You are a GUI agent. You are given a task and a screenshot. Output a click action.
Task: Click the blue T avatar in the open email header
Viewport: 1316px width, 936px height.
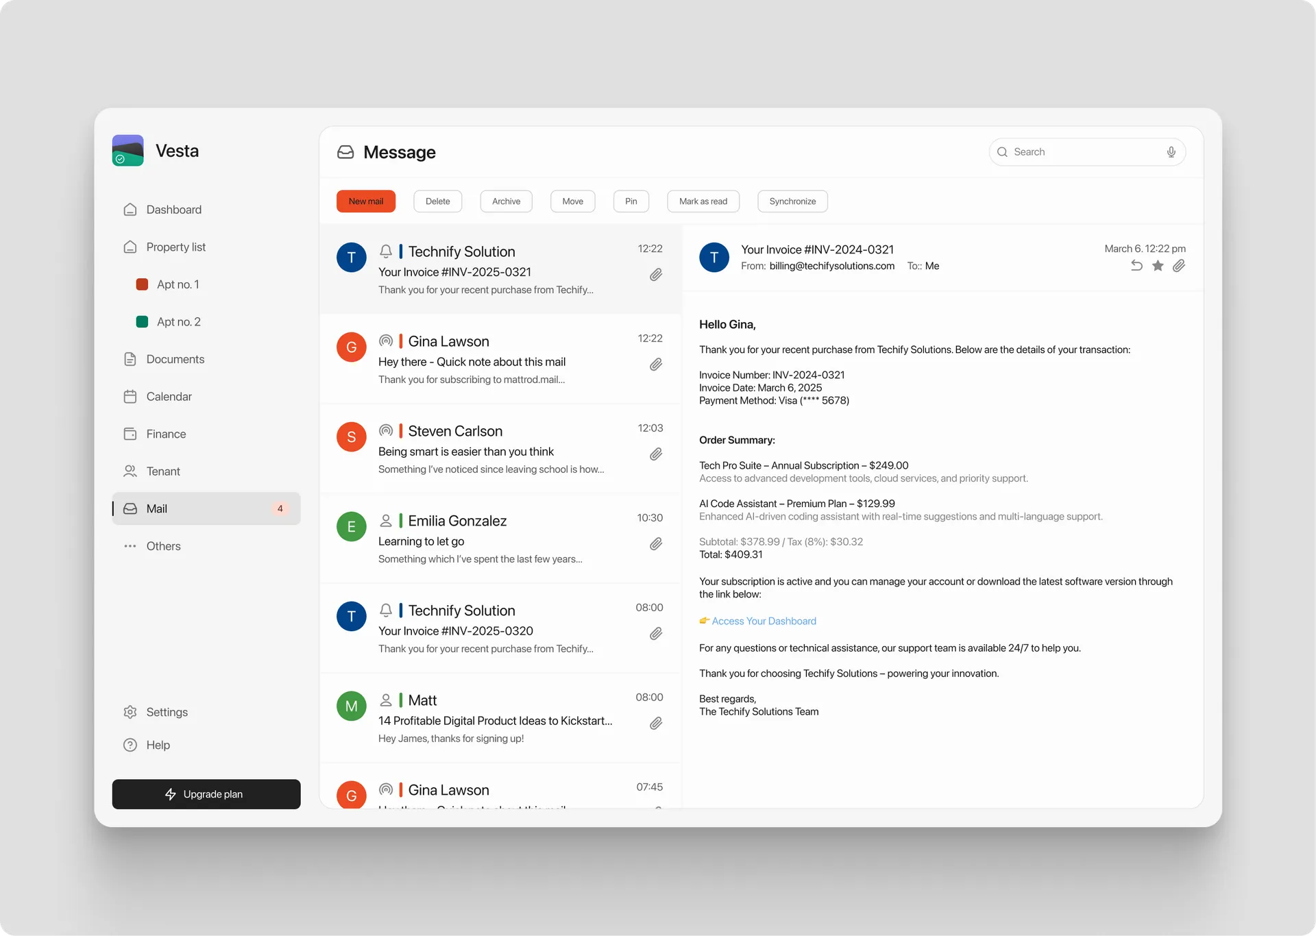(714, 258)
